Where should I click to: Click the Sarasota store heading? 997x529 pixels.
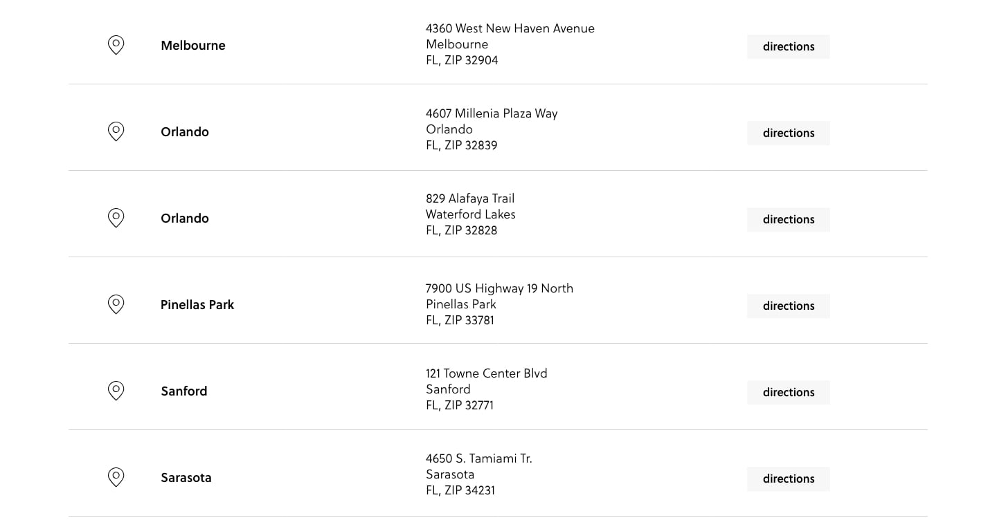coord(186,478)
